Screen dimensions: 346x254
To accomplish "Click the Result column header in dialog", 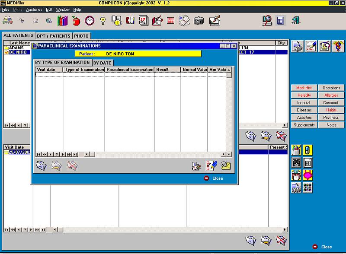I will tap(167, 70).
